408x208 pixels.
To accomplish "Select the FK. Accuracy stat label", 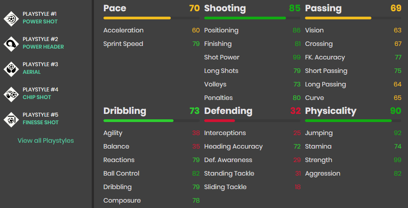I will (325, 57).
